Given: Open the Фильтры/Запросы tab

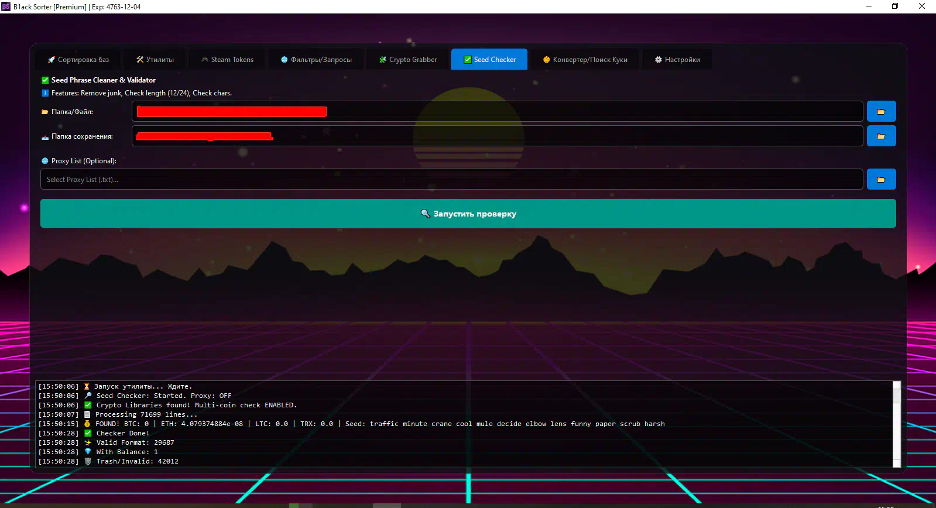Looking at the screenshot, I should click(x=316, y=60).
